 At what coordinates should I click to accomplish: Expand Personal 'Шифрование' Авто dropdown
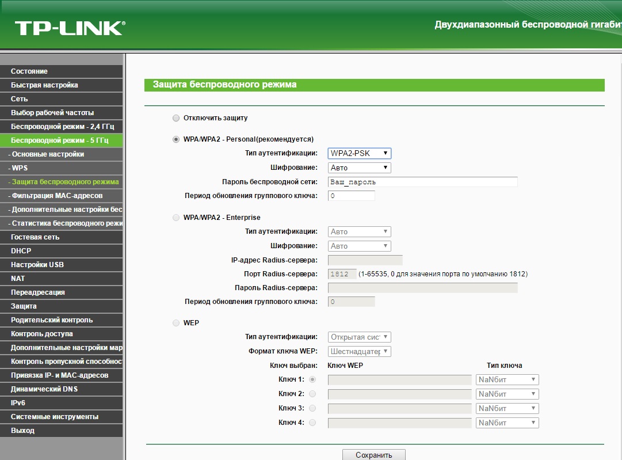click(x=359, y=168)
